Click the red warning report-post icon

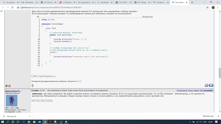click(x=9, y=86)
